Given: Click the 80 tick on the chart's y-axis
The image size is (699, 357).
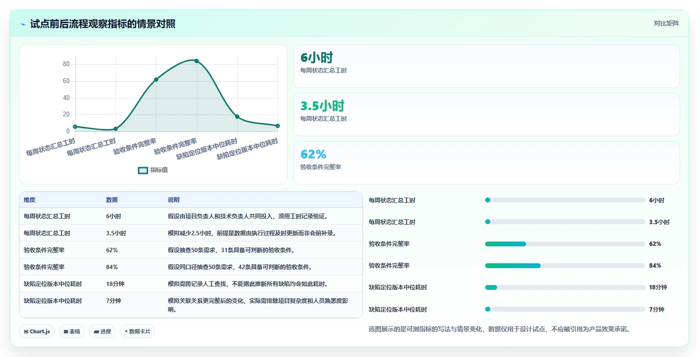Looking at the screenshot, I should point(66,64).
